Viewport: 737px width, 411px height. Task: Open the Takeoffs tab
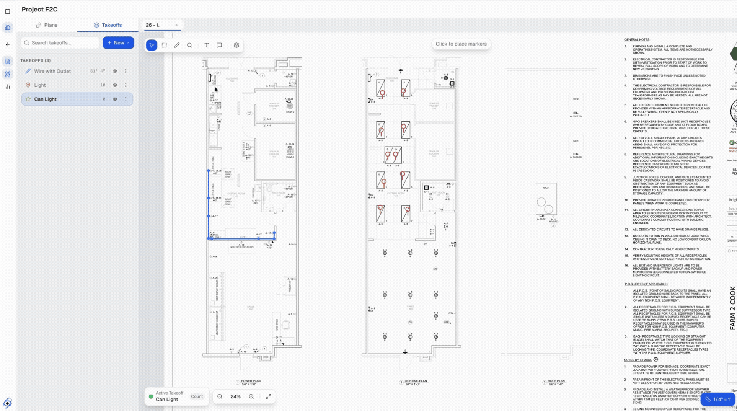click(108, 25)
